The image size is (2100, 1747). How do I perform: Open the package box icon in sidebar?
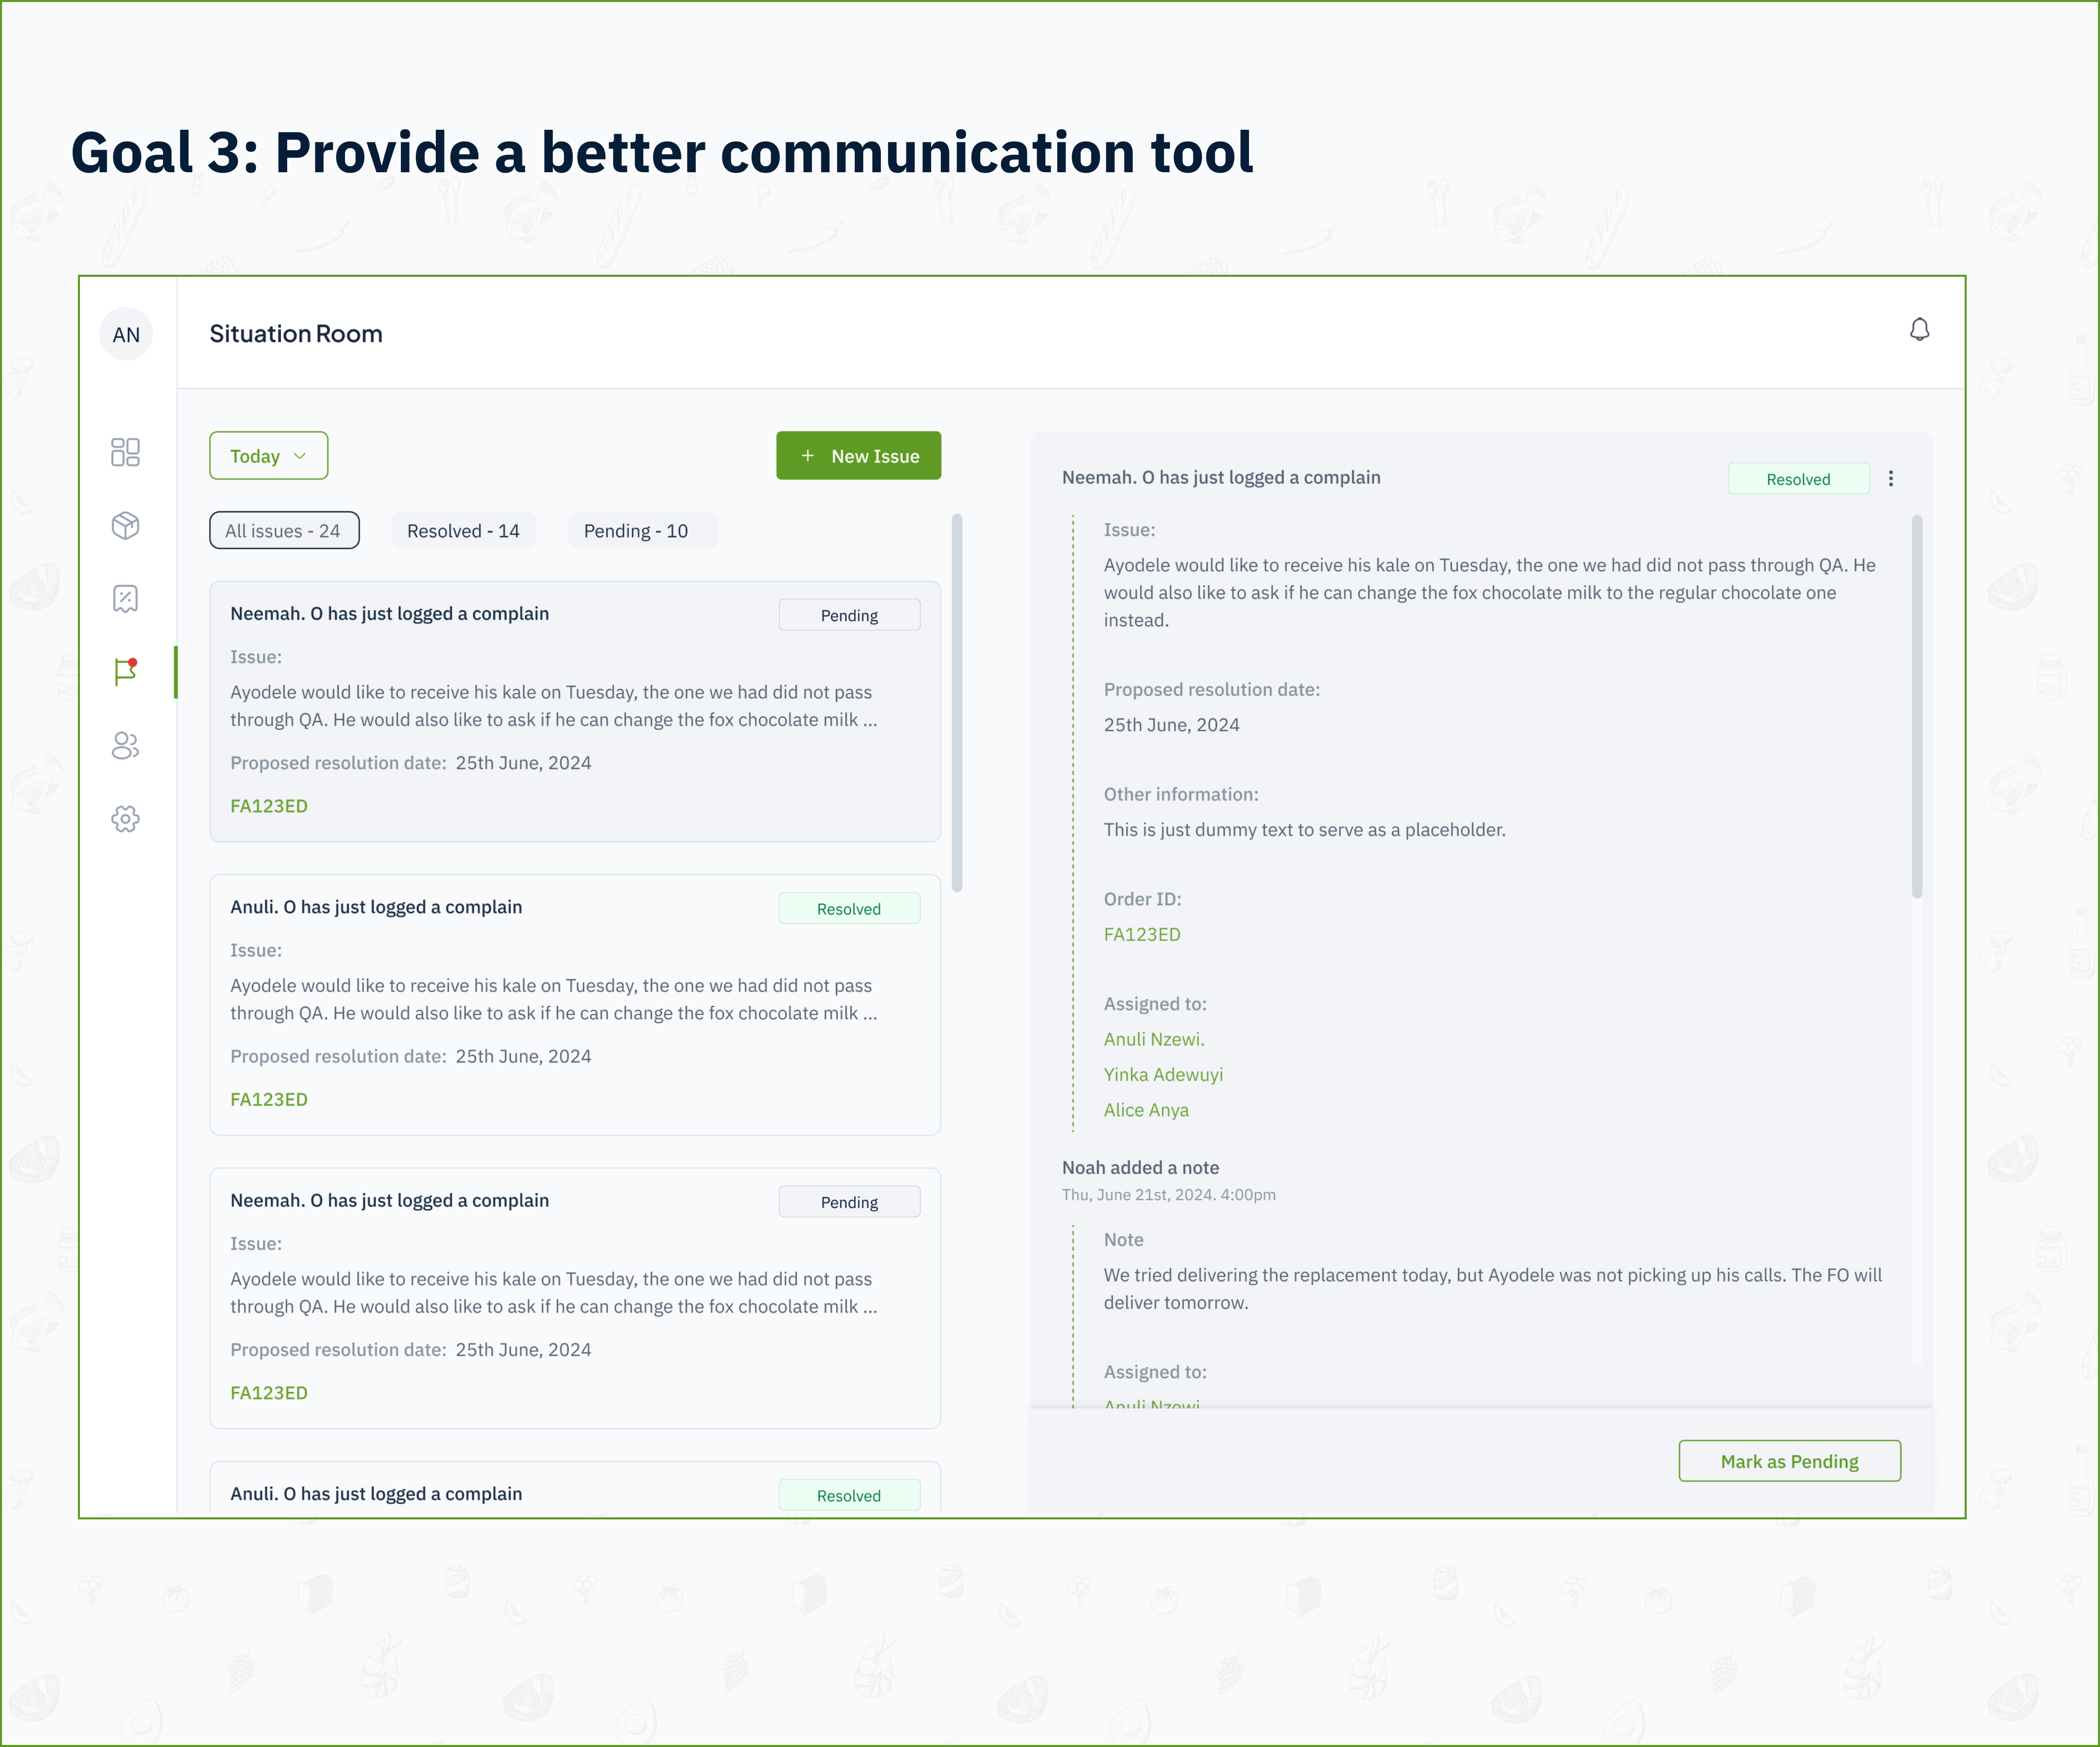125,526
